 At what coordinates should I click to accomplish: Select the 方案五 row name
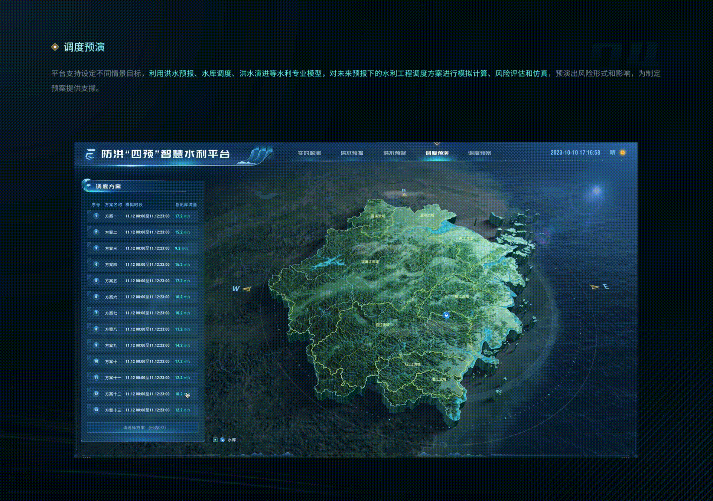[x=111, y=281]
